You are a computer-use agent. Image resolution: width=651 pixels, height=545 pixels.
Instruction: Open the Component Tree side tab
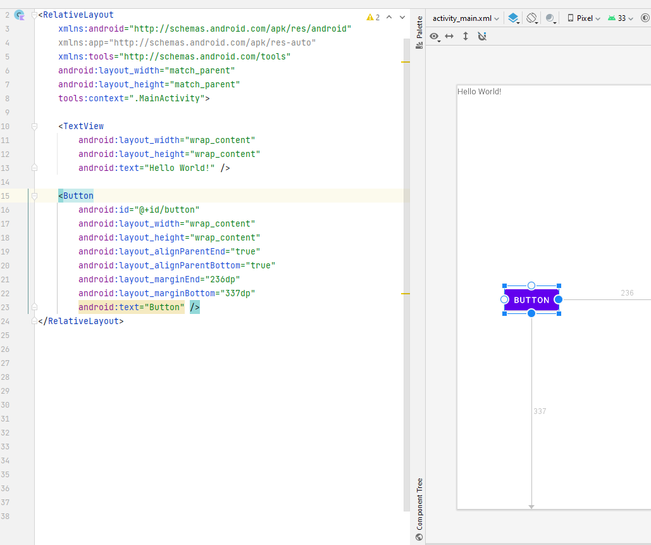pos(419,510)
